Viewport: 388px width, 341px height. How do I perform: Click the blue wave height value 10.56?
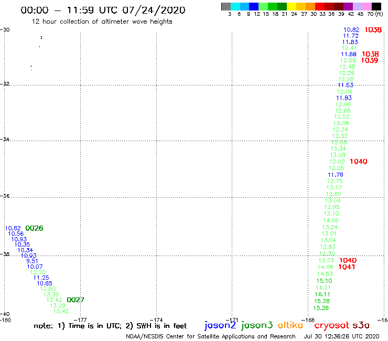tap(16, 234)
